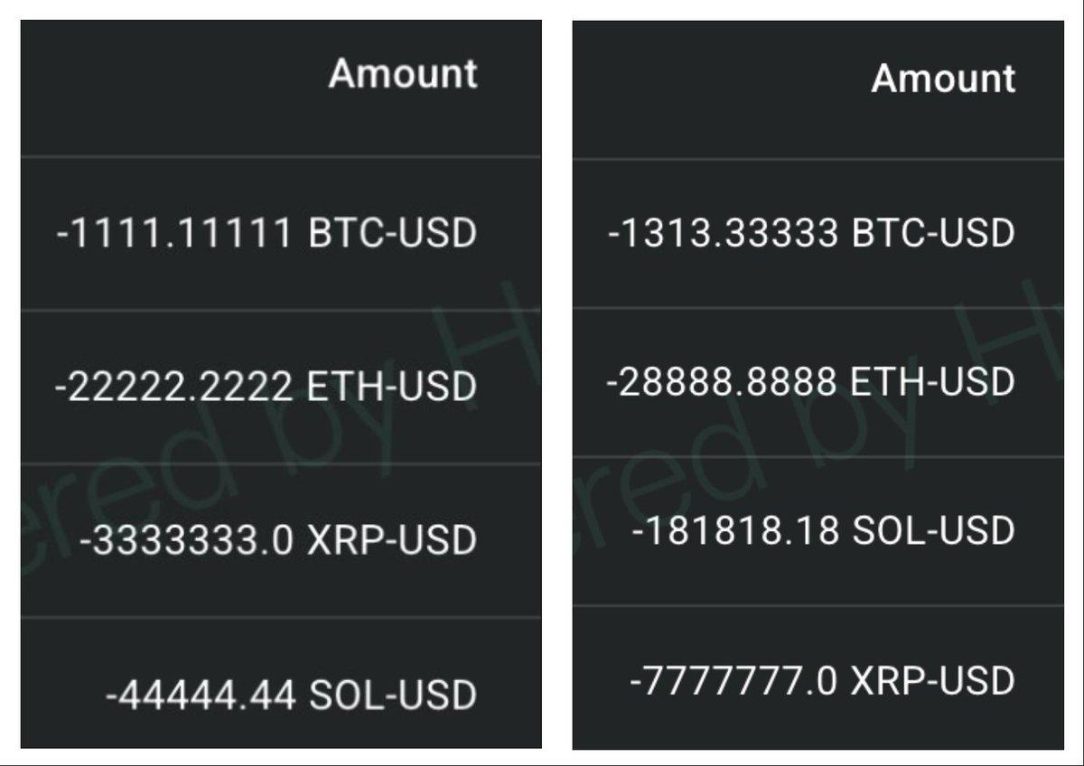Click the XRP-USD label beside -3333333.0
The image size is (1084, 766).
pyautogui.click(x=392, y=541)
